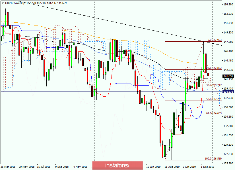
Task: Click the 25 Mar 2018 date label
Action: point(9,167)
